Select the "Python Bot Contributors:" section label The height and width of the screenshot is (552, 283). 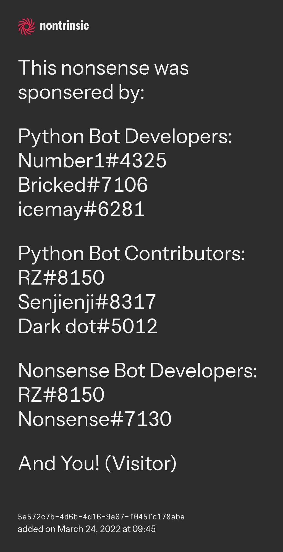pos(132,253)
